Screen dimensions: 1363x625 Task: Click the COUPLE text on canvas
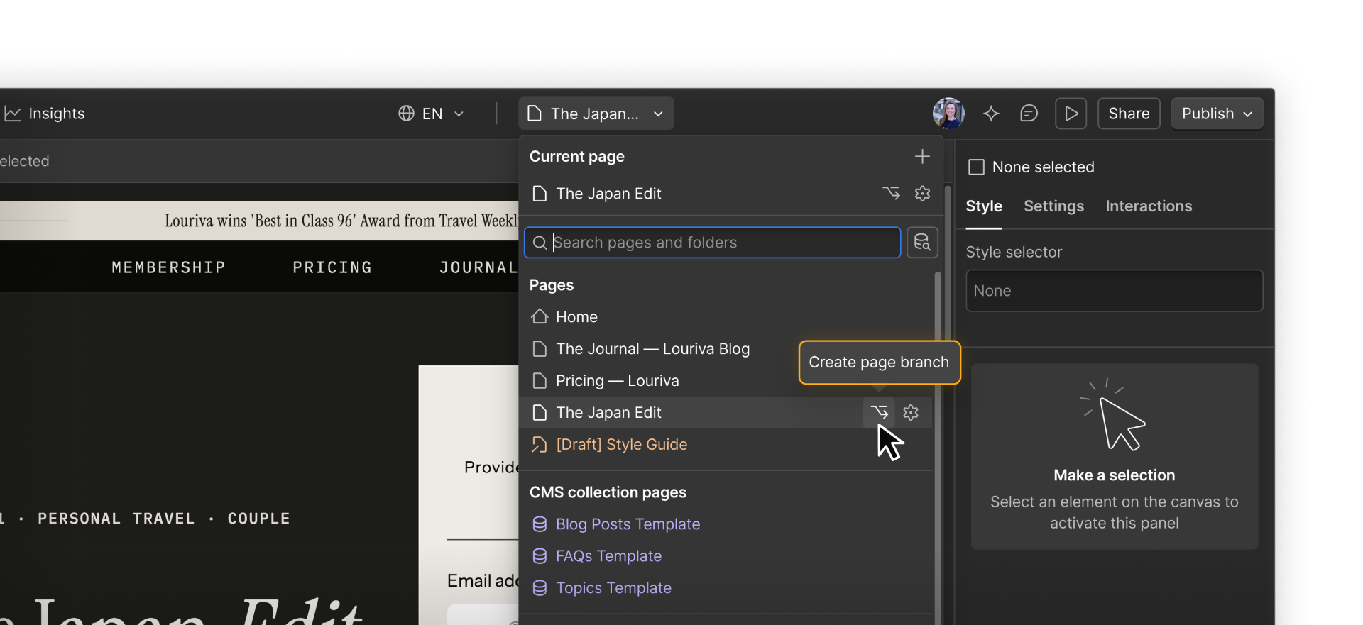coord(258,519)
